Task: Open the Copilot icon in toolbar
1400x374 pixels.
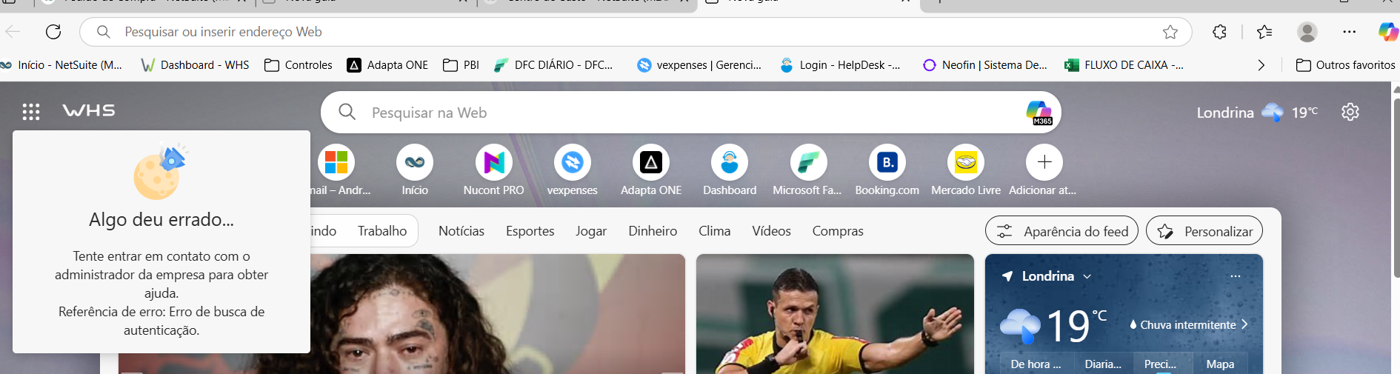Action: (1387, 32)
